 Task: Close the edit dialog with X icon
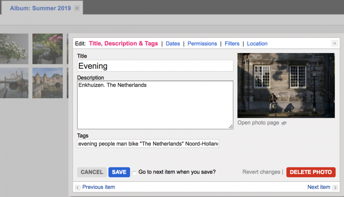click(x=334, y=43)
